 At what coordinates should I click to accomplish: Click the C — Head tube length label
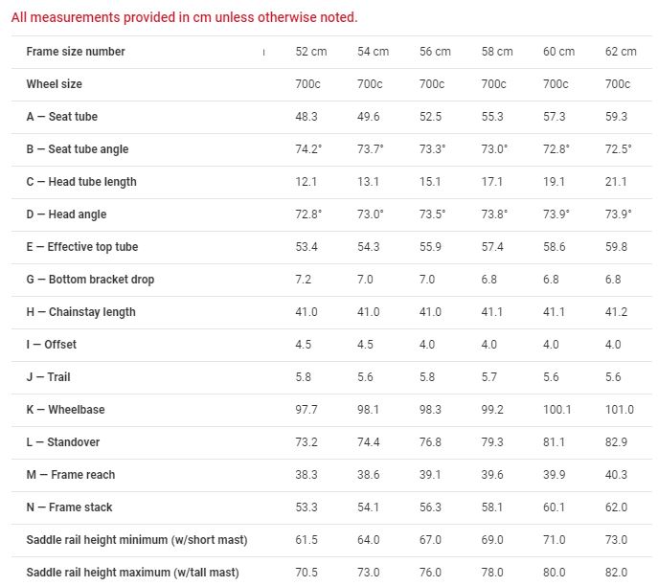pos(81,182)
